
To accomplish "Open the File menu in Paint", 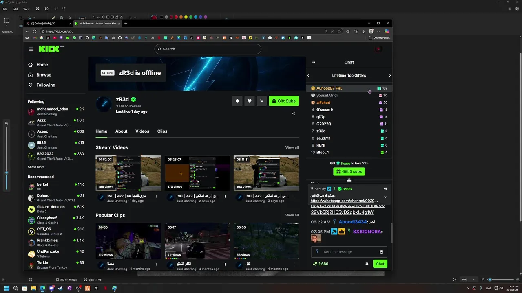I will tap(5, 9).
